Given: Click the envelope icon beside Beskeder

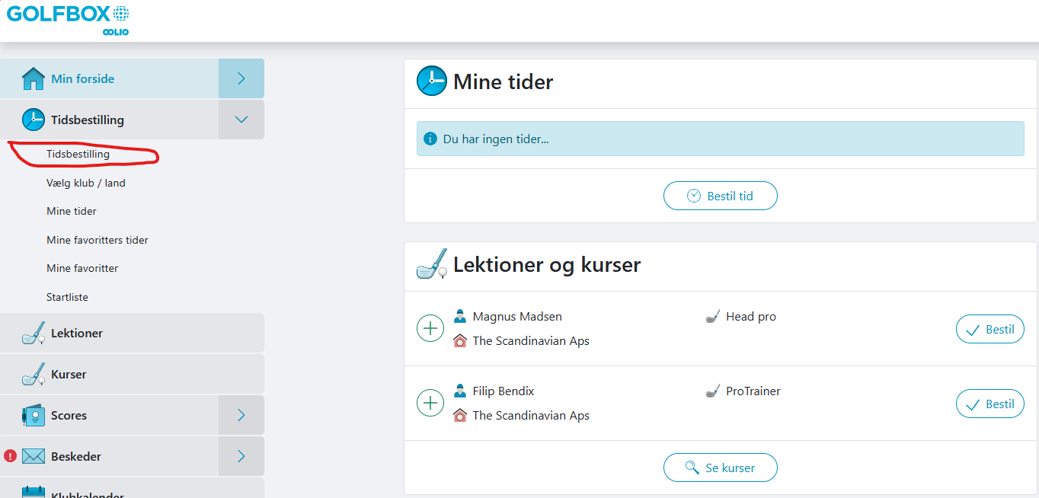Looking at the screenshot, I should (34, 456).
